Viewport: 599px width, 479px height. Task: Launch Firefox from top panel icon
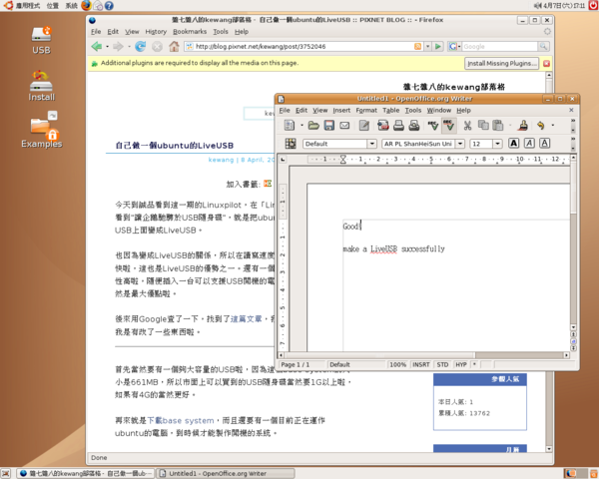click(86, 5)
